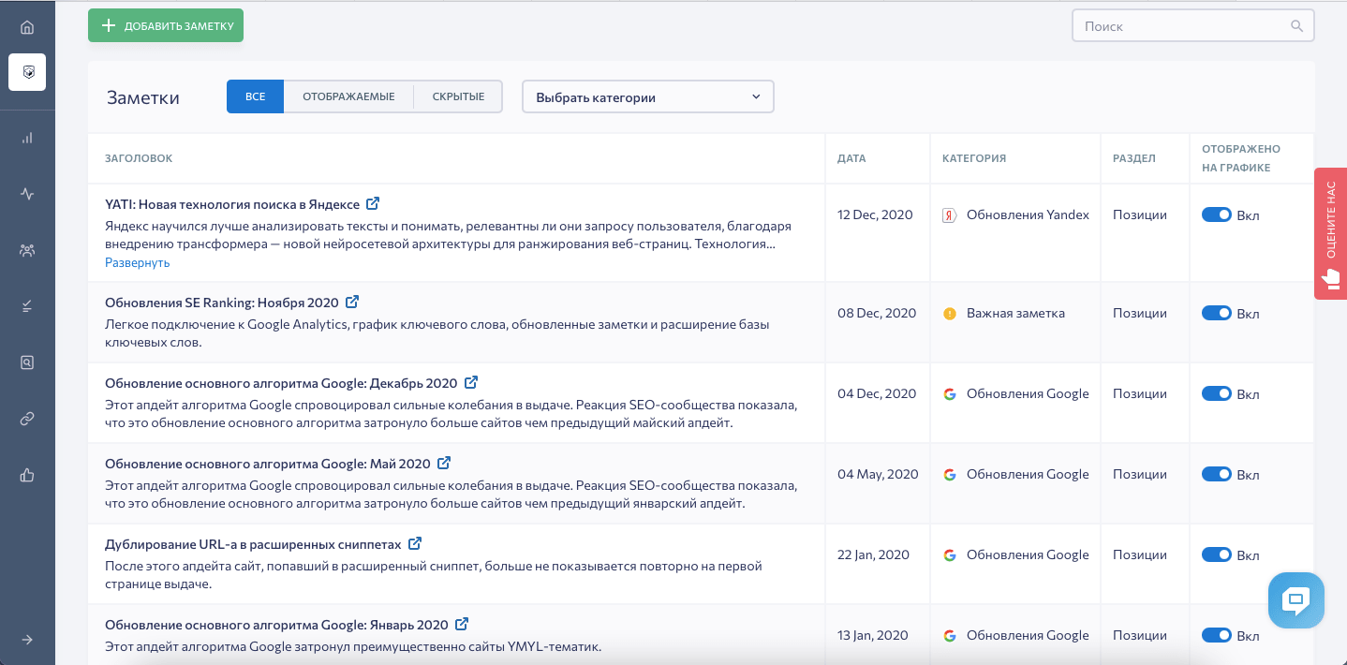This screenshot has height=665, width=1347.
Task: Toggle graph display for YATI note
Action: point(1216,215)
